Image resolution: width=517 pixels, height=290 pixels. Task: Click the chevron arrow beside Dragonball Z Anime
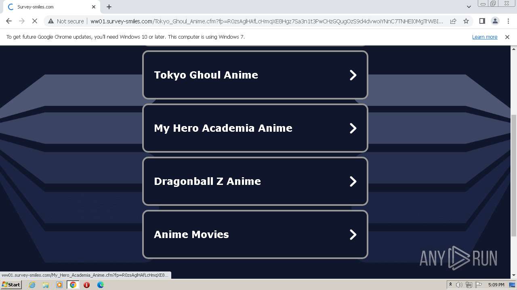353,181
